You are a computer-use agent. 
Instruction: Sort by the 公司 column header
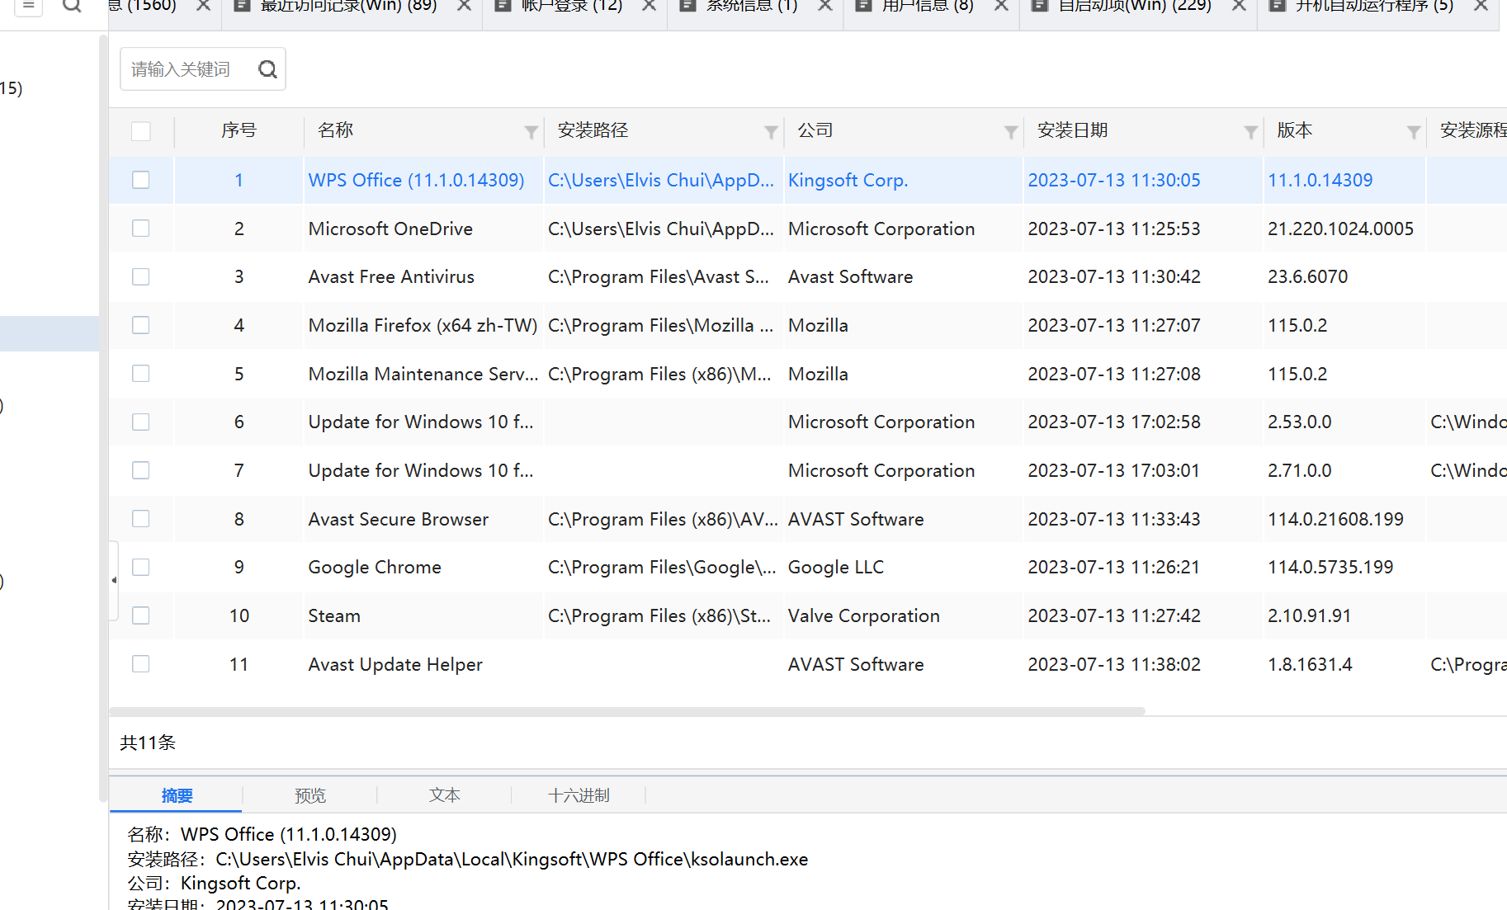pyautogui.click(x=815, y=131)
